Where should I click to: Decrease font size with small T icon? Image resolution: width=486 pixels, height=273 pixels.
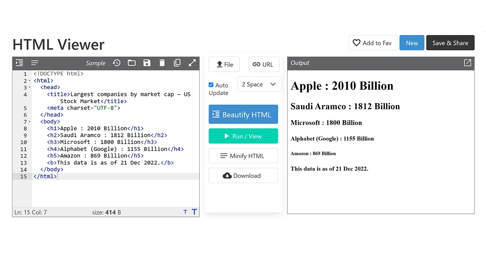tap(185, 212)
